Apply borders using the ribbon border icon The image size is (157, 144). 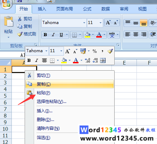point(74,34)
